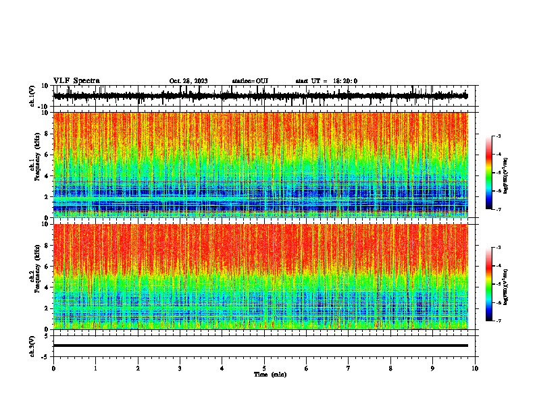Click the 'ch.3(V)' axis label

point(32,347)
